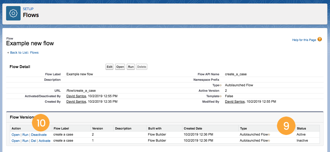
Task: Click the Flow Detail section heading
Action: click(20, 67)
